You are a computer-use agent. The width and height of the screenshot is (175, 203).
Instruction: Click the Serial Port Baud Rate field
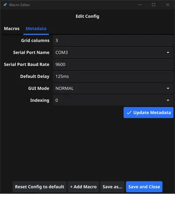113,64
